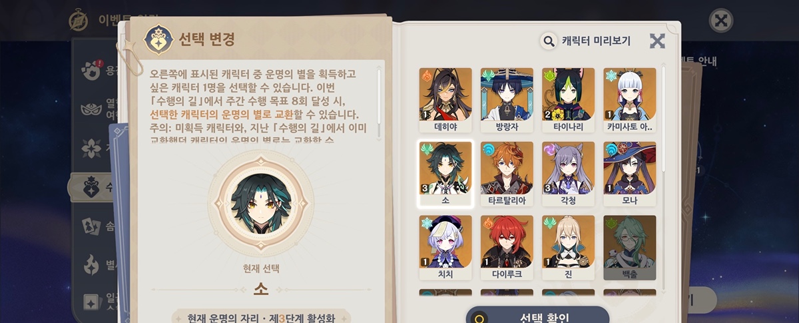The height and width of the screenshot is (323, 799).
Task: Click the character grid scrollbar
Action: tap(663, 121)
